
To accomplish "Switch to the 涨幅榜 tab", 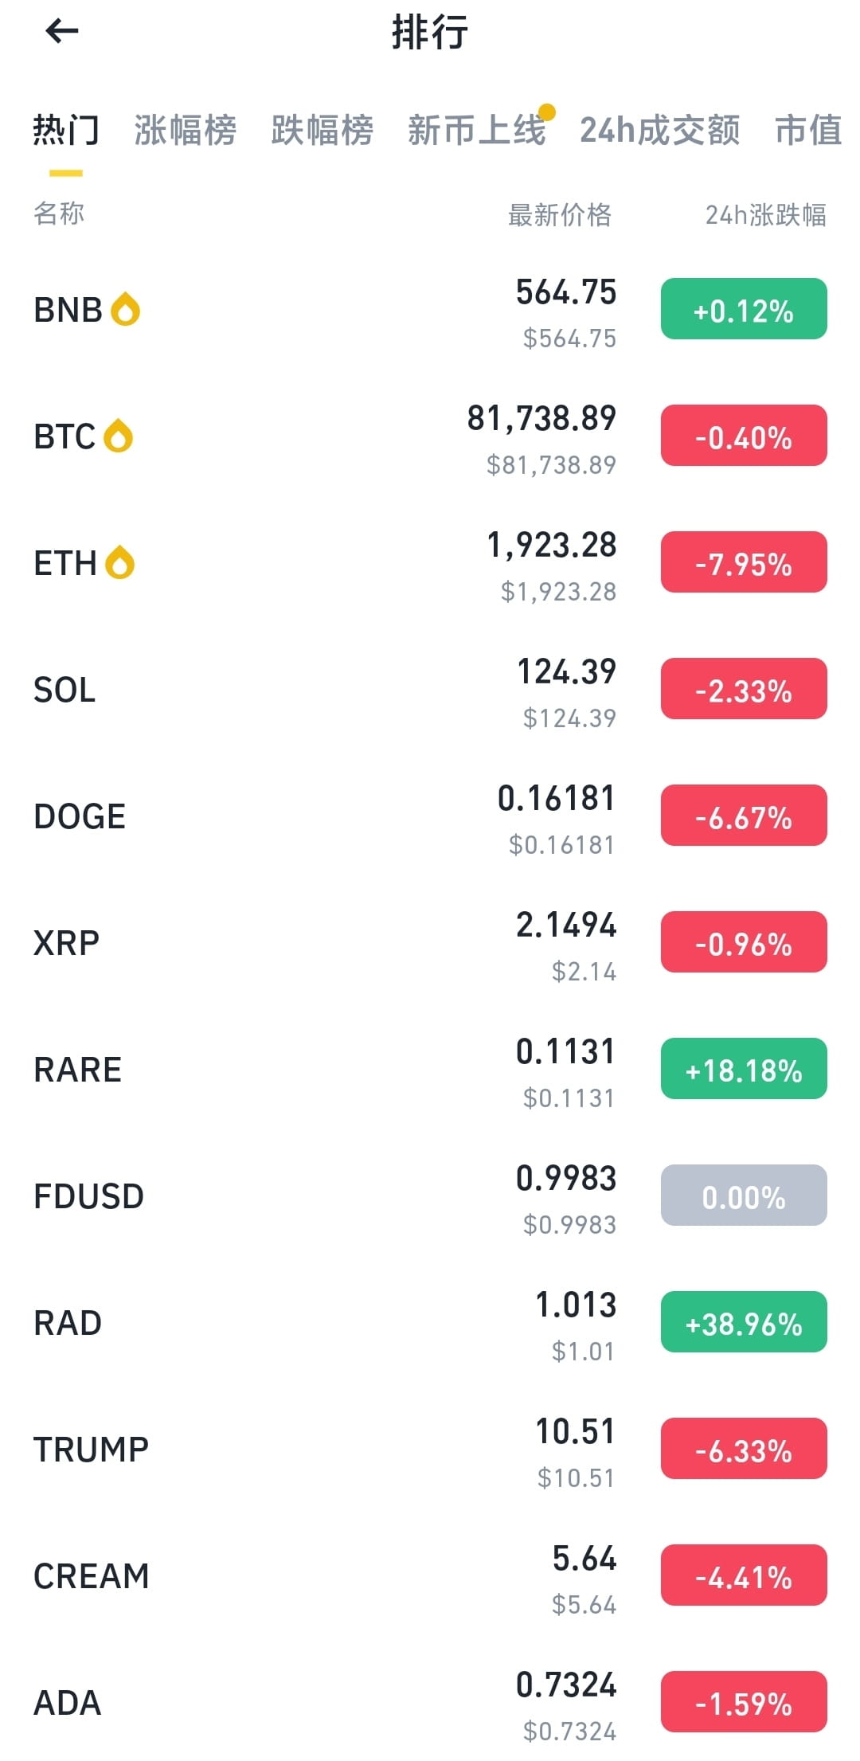I will click(x=185, y=131).
